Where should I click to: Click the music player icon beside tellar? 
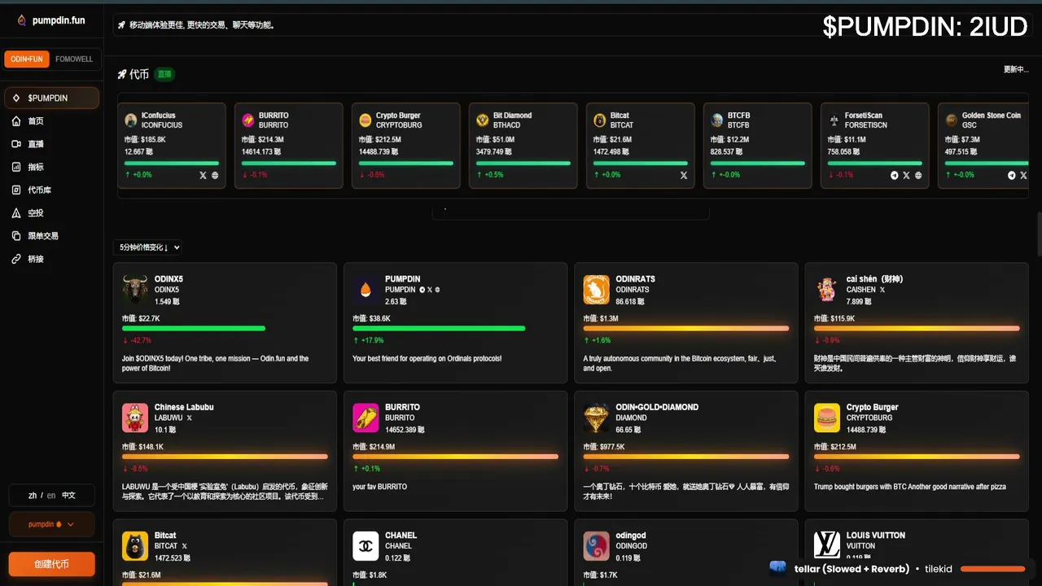point(778,568)
